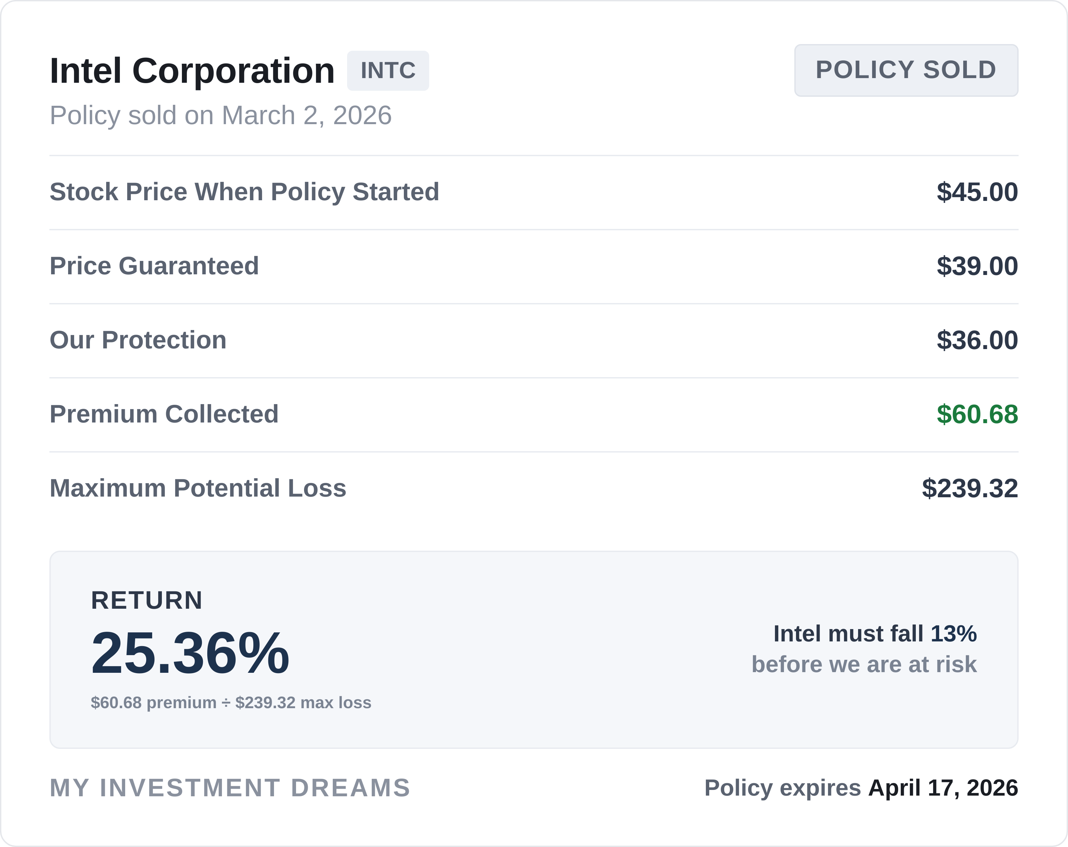This screenshot has width=1068, height=847.
Task: Click the large 25.36% return figure
Action: pyautogui.click(x=190, y=653)
